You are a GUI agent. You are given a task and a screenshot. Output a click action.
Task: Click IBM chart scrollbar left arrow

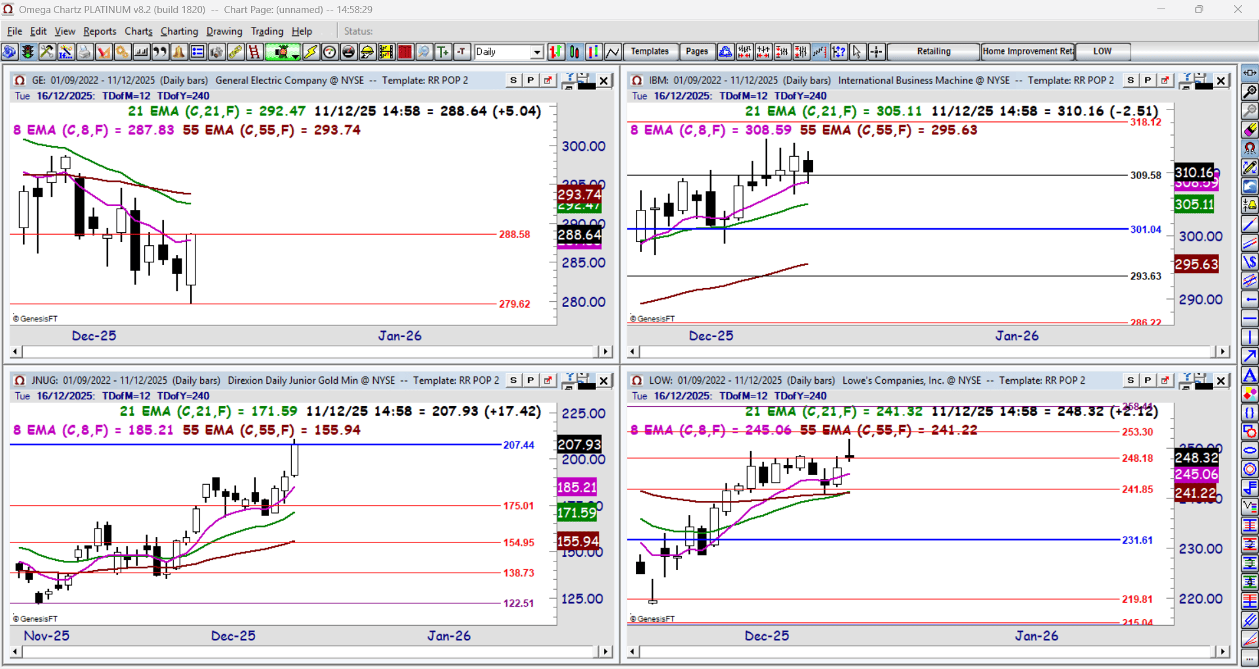pos(633,352)
